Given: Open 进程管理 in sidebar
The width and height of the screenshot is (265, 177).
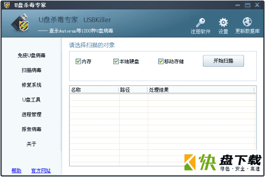Looking at the screenshot, I should pyautogui.click(x=31, y=115).
